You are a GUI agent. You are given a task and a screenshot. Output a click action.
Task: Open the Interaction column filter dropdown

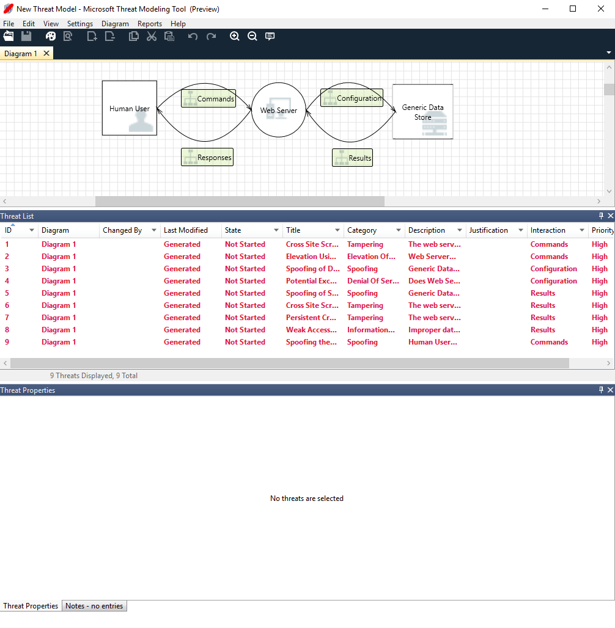pyautogui.click(x=581, y=230)
